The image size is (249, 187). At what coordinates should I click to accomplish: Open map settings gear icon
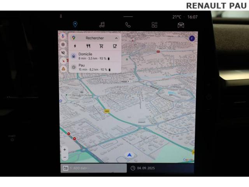(63, 44)
